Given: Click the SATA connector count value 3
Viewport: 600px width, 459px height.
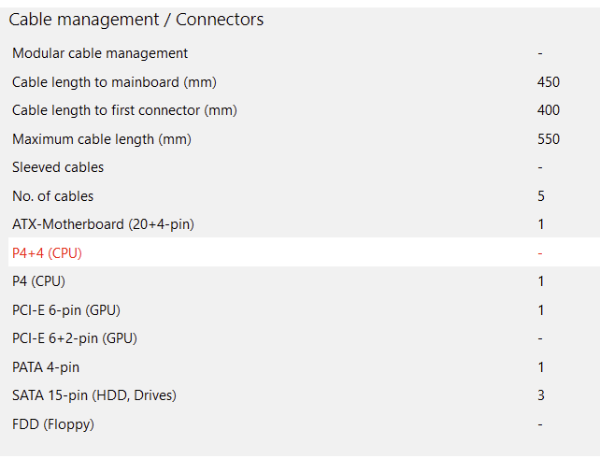Looking at the screenshot, I should 541,395.
